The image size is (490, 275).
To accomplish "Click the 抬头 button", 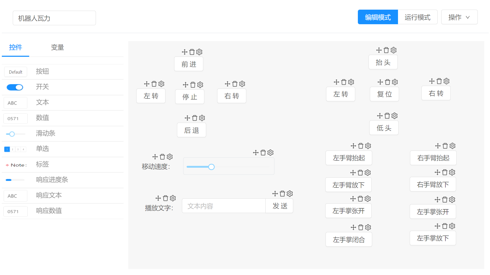I will pos(383,62).
